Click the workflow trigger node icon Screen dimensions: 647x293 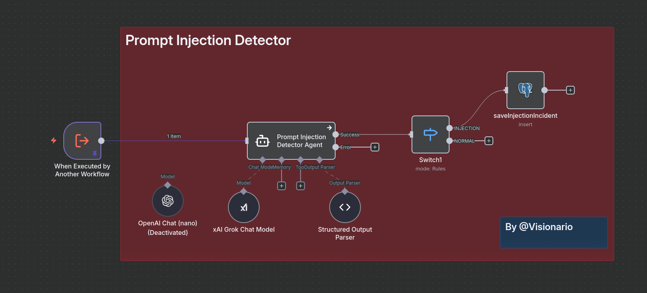(x=82, y=140)
